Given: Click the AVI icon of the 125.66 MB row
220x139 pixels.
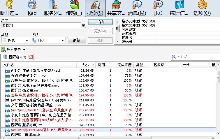Looking at the screenshot, I should tap(7, 80).
